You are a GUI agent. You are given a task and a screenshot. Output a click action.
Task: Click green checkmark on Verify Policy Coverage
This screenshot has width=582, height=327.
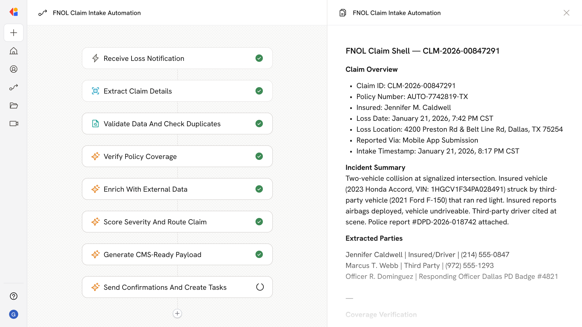coord(259,156)
